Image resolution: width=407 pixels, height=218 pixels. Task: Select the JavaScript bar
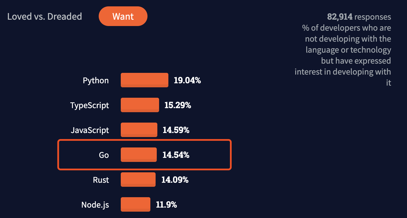click(139, 130)
